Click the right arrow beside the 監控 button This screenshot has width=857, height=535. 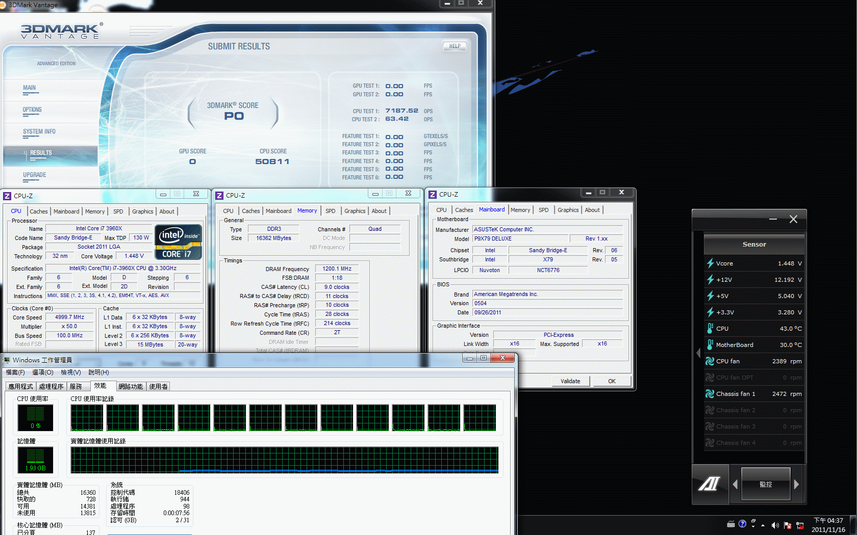[x=796, y=484]
